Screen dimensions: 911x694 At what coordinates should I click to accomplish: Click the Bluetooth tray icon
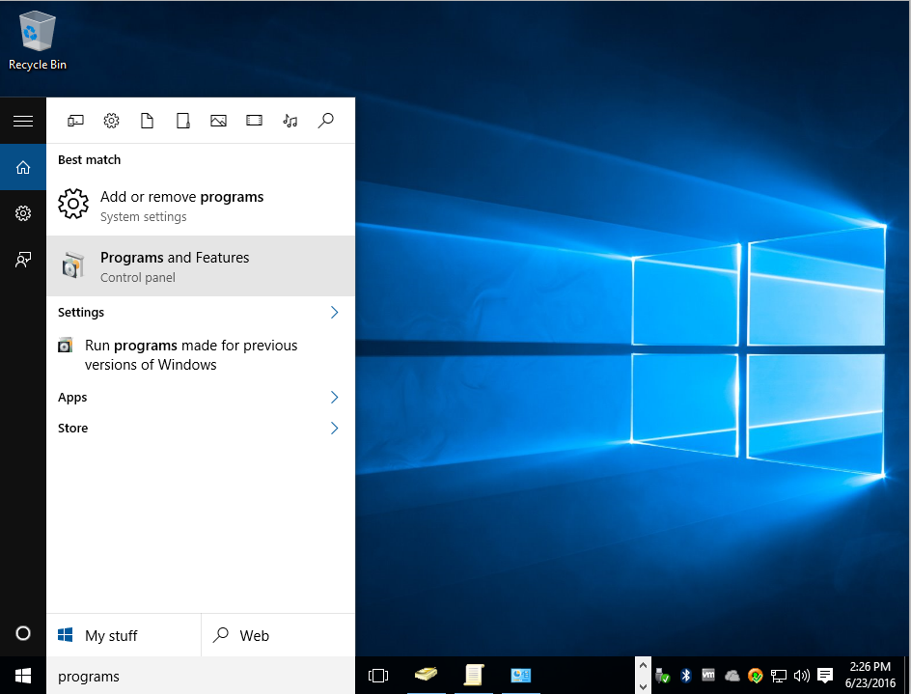point(685,676)
